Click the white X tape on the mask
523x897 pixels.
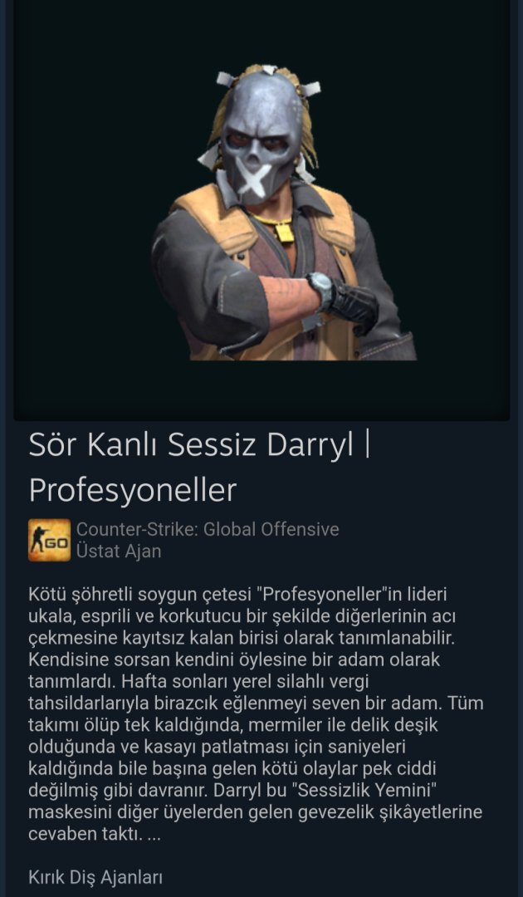252,179
